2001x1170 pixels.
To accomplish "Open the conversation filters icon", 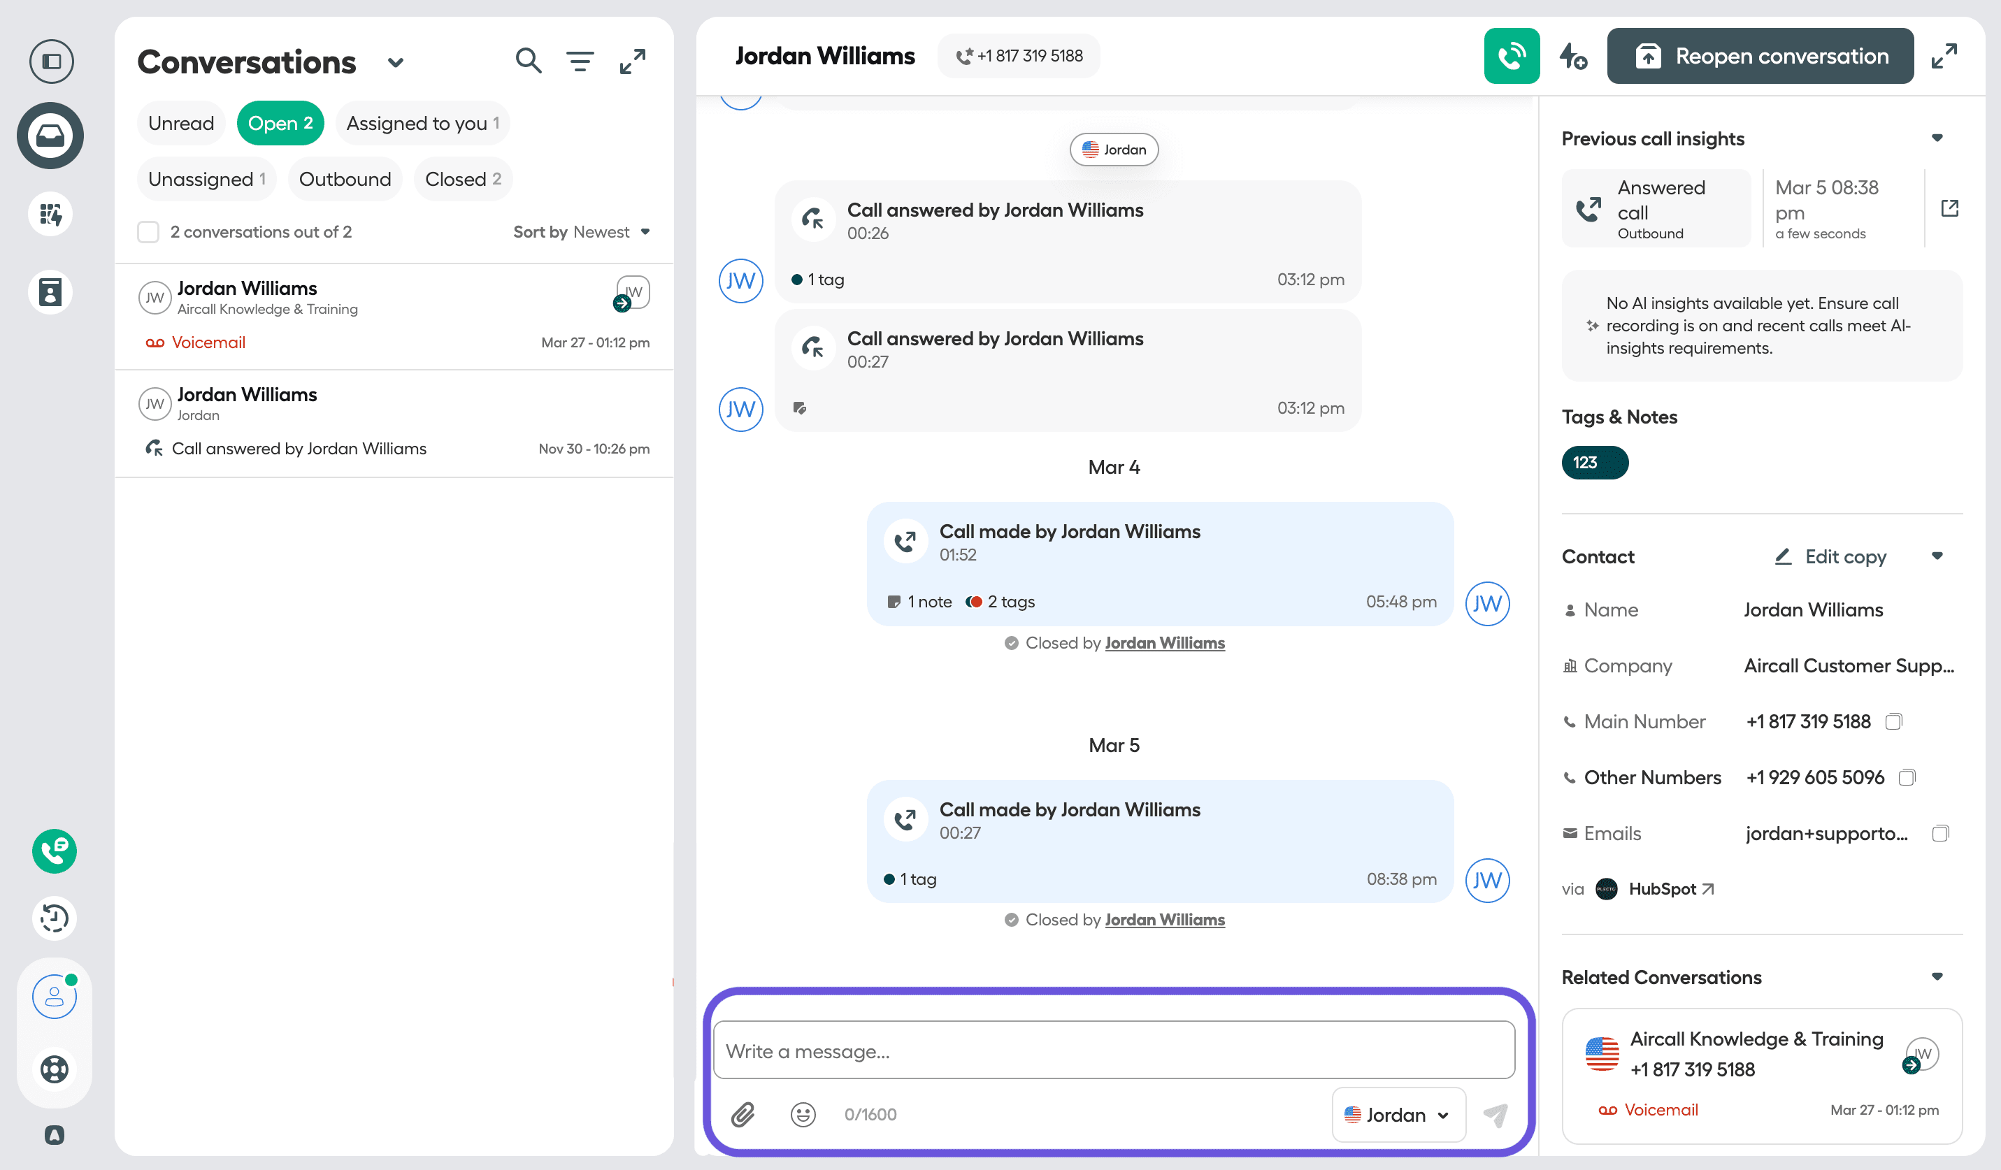I will pyautogui.click(x=580, y=60).
